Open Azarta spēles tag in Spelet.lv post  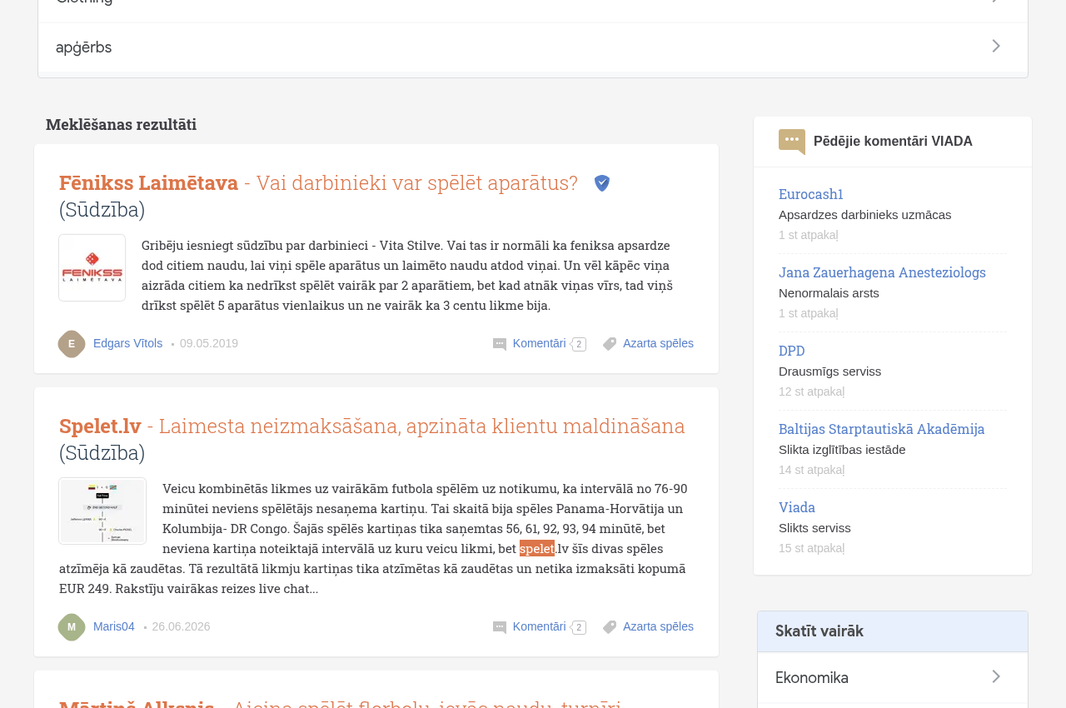pyautogui.click(x=658, y=626)
